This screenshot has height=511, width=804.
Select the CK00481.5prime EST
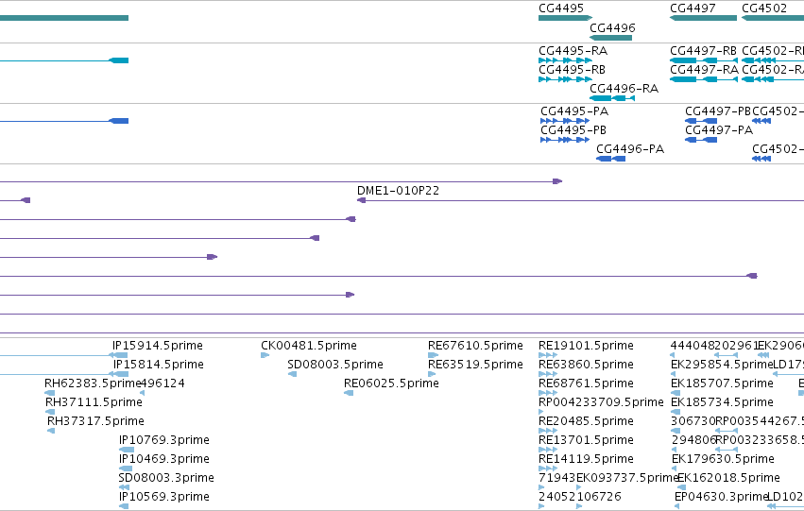point(265,355)
